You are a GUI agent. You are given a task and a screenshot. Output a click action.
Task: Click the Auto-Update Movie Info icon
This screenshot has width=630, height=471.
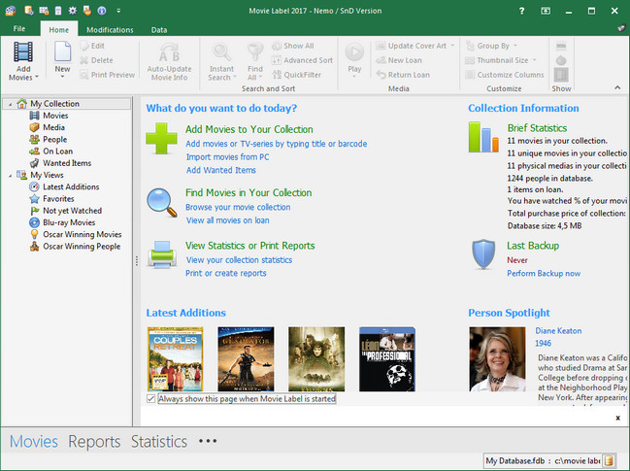point(169,52)
